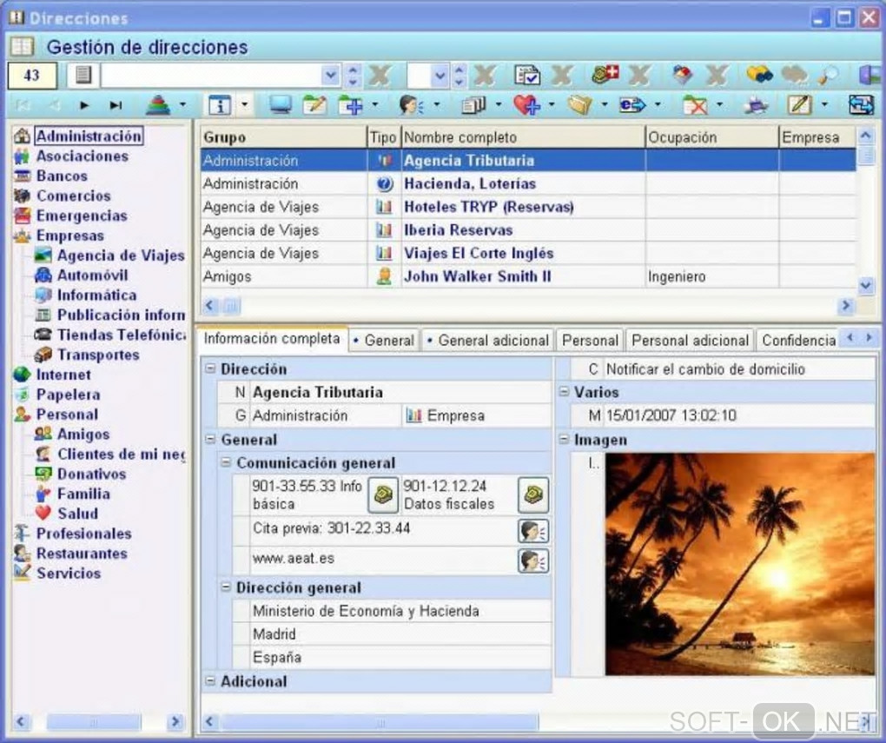886x743 pixels.
Task: Open the wide search combo box dropdown arrow
Action: pyautogui.click(x=331, y=76)
